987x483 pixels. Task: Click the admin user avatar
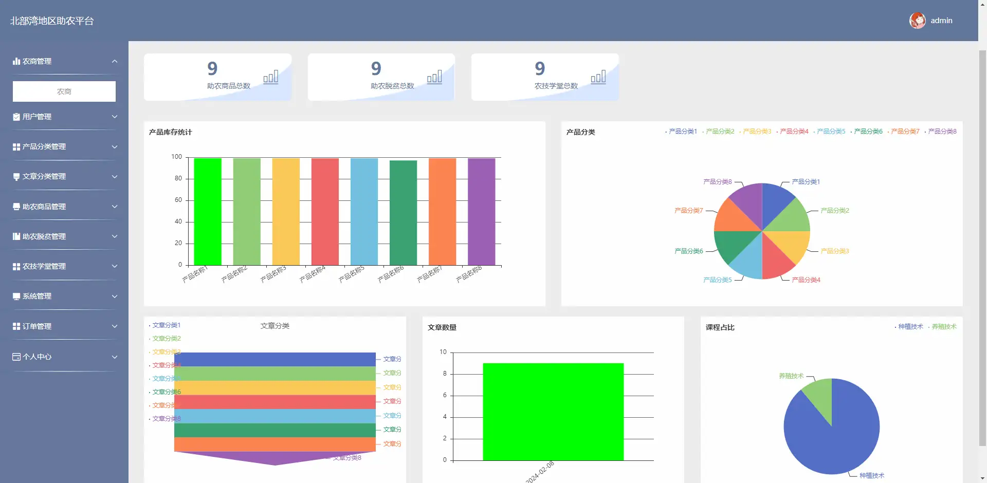pyautogui.click(x=917, y=21)
